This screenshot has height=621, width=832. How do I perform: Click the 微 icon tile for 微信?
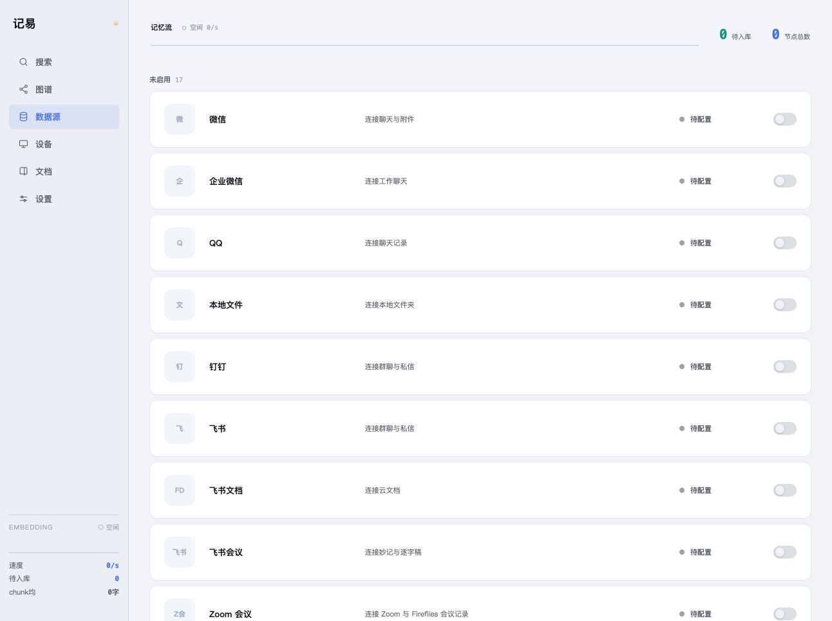click(x=180, y=119)
